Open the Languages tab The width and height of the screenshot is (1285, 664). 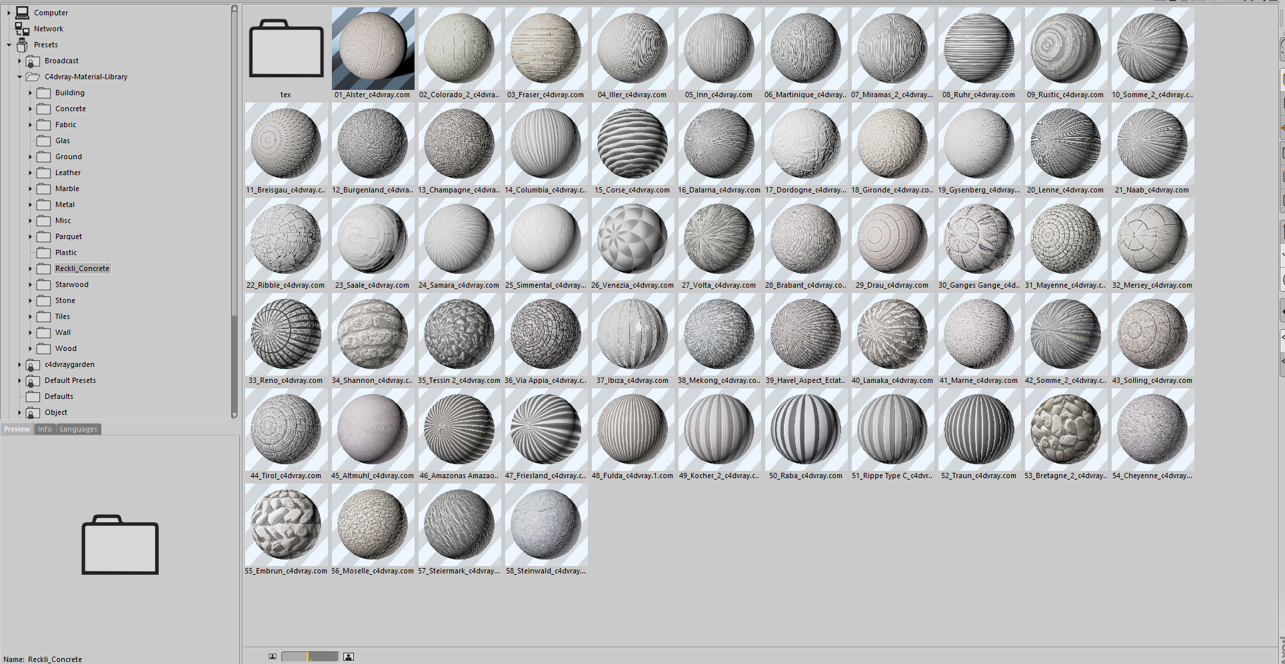(78, 429)
